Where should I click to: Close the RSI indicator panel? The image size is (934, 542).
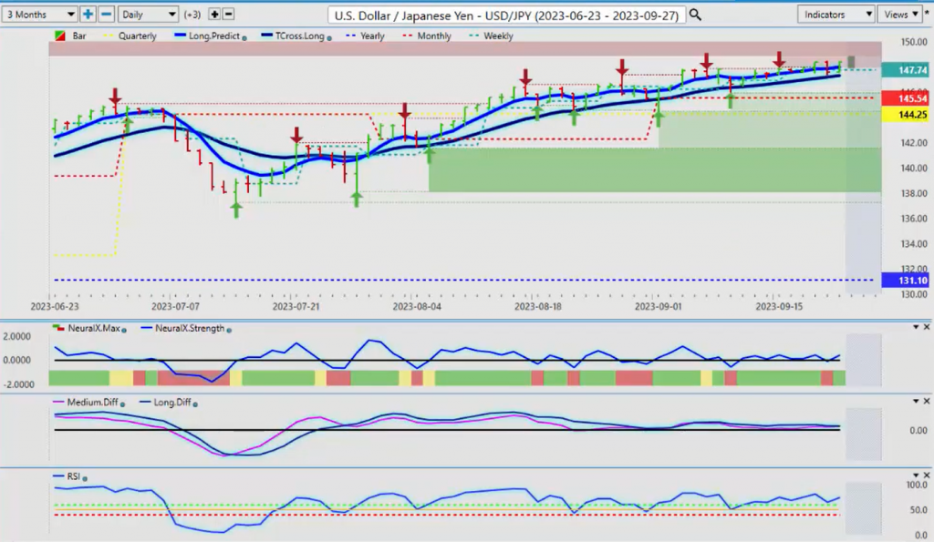(x=927, y=475)
